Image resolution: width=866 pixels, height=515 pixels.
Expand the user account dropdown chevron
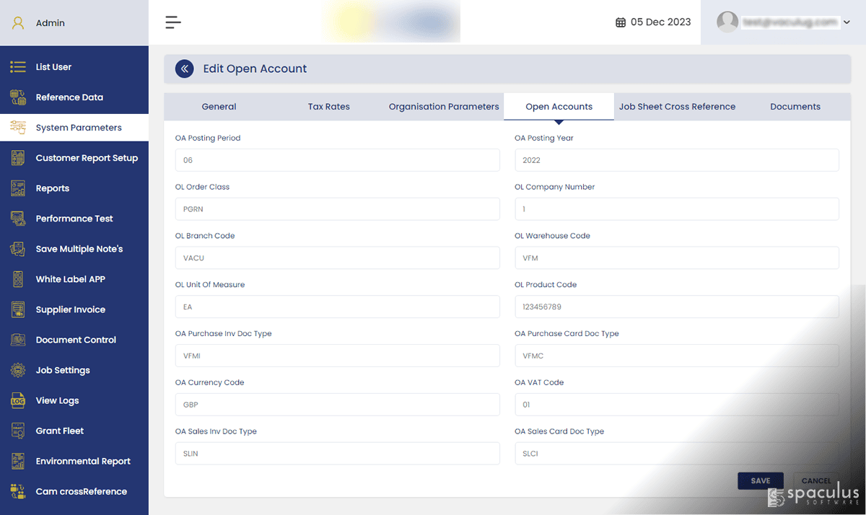(847, 22)
